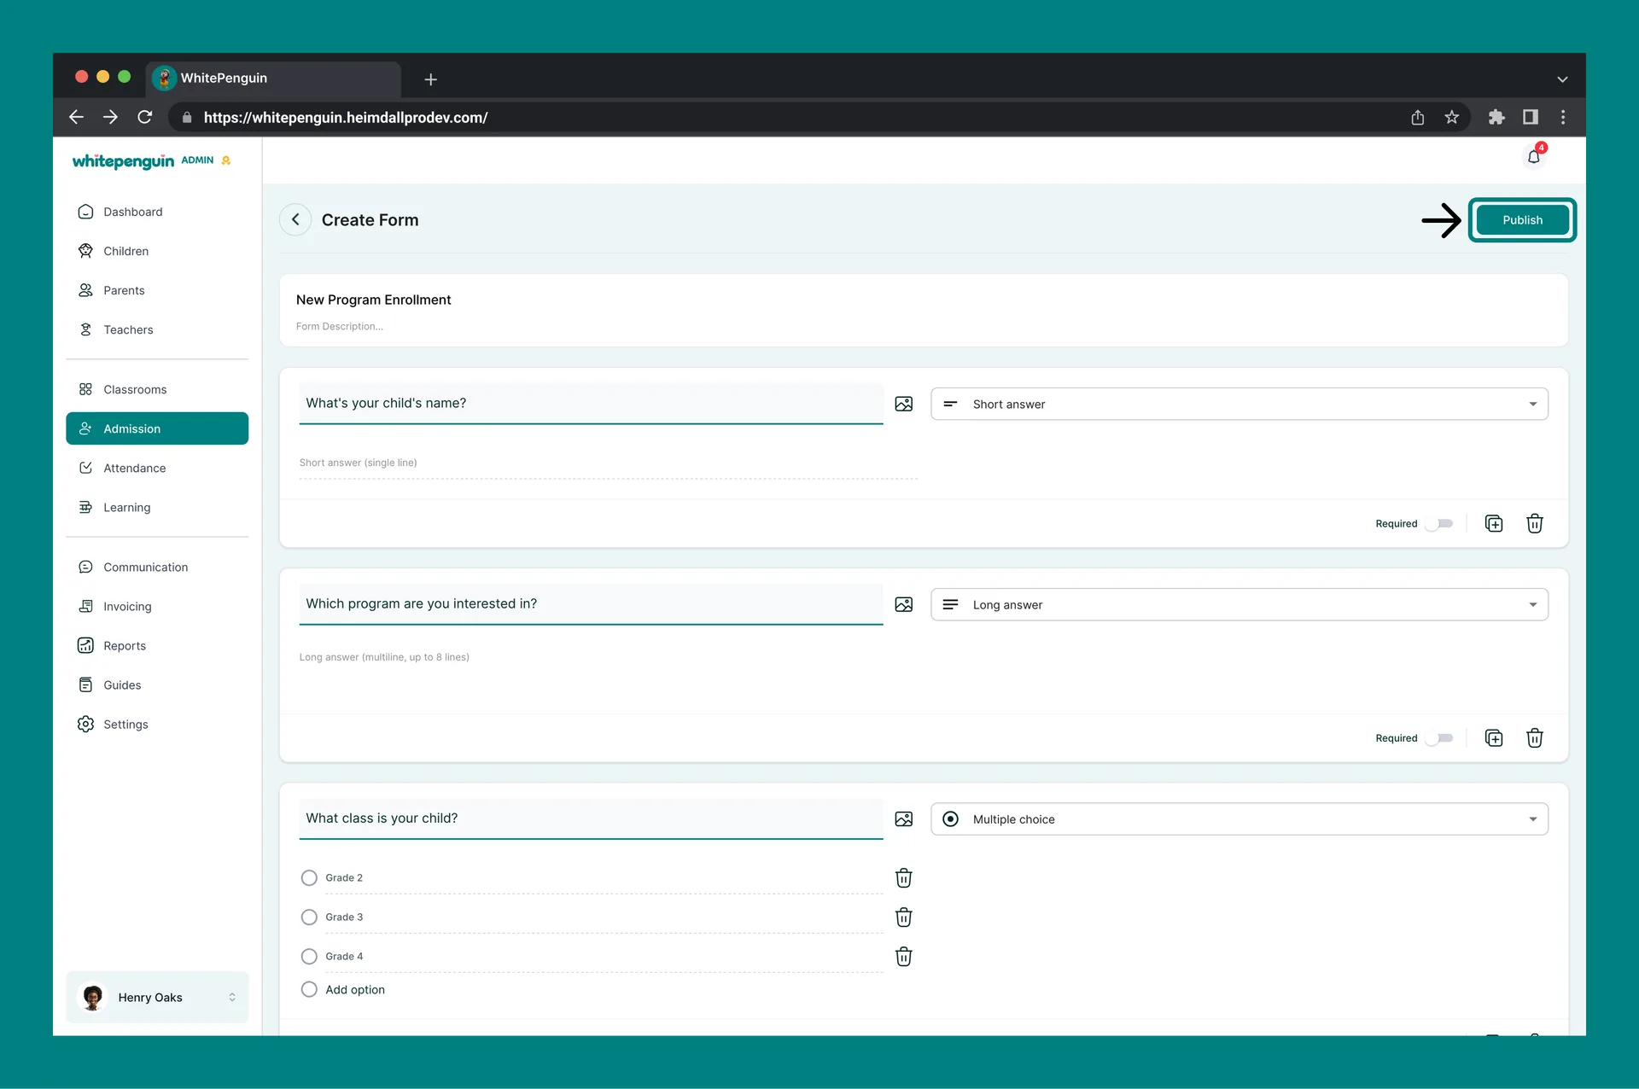Delete the Grade 2 option
This screenshot has width=1639, height=1089.
click(904, 877)
